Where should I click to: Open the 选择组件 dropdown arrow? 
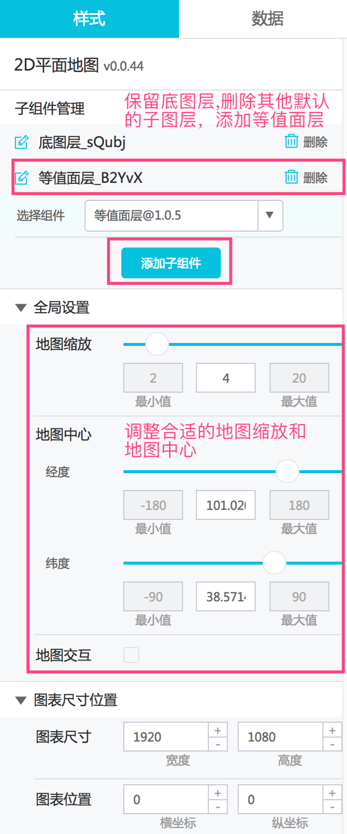tap(270, 215)
